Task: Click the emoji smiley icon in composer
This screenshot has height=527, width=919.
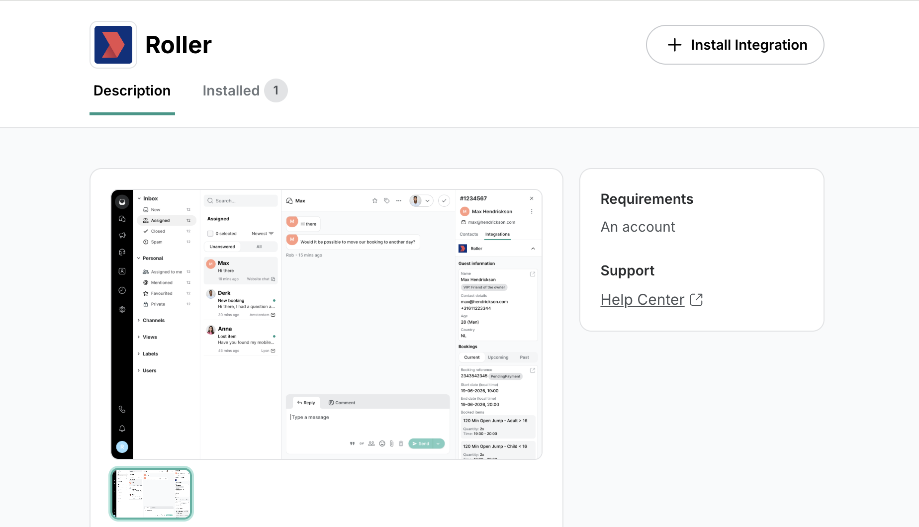Action: pos(382,443)
